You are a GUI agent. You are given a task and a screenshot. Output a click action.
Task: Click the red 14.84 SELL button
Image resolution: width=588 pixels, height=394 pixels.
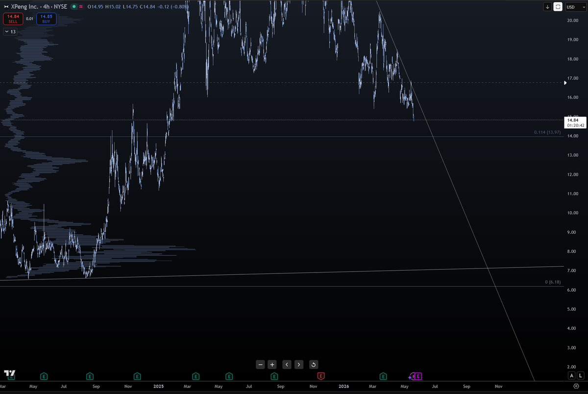[x=13, y=19]
